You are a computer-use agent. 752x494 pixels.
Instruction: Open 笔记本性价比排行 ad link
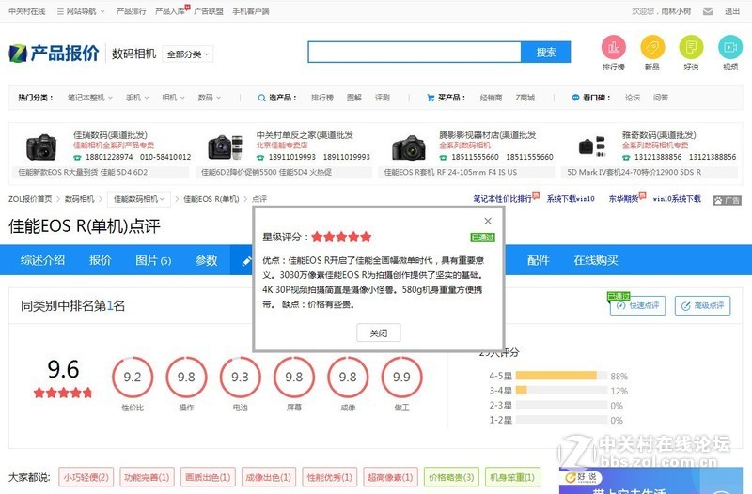tap(502, 198)
